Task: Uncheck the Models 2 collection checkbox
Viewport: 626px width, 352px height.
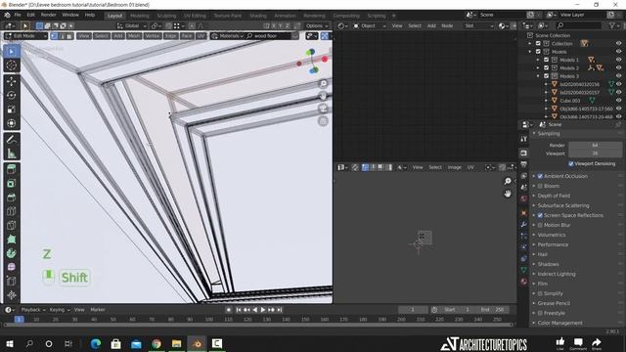Action: pyautogui.click(x=546, y=67)
